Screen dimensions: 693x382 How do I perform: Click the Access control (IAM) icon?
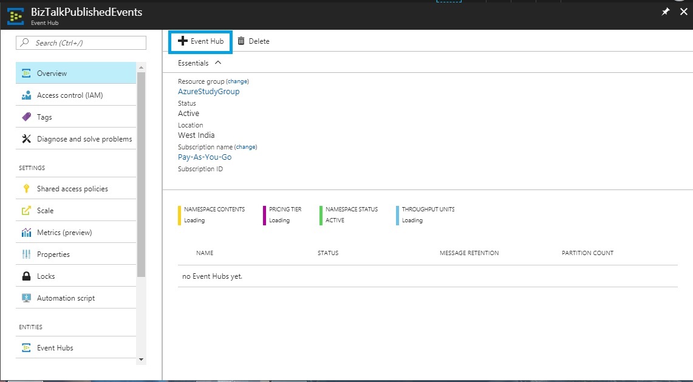tap(27, 95)
